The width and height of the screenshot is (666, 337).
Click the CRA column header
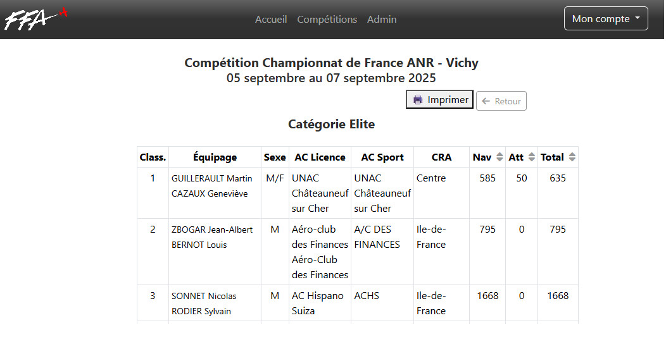tap(441, 157)
